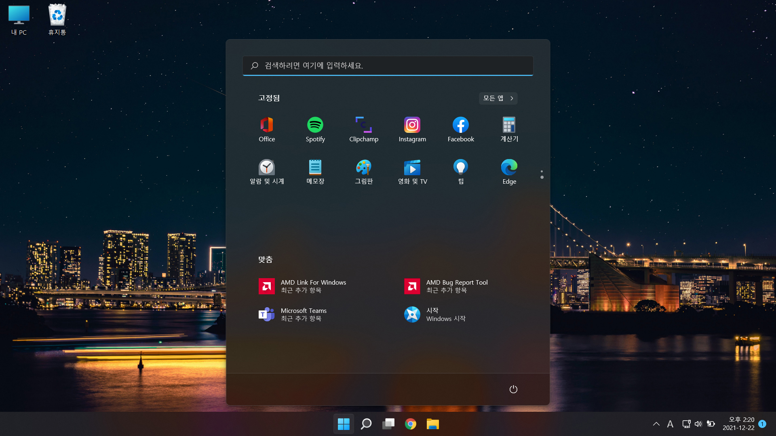Open Chrome from the taskbar
The width and height of the screenshot is (776, 436).
click(410, 424)
